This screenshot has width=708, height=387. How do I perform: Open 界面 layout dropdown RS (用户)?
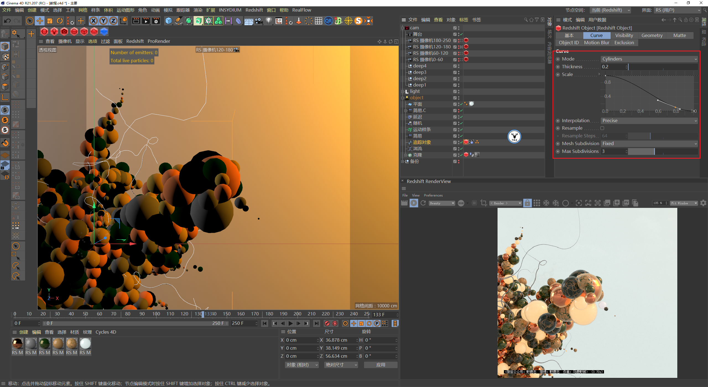(x=678, y=10)
